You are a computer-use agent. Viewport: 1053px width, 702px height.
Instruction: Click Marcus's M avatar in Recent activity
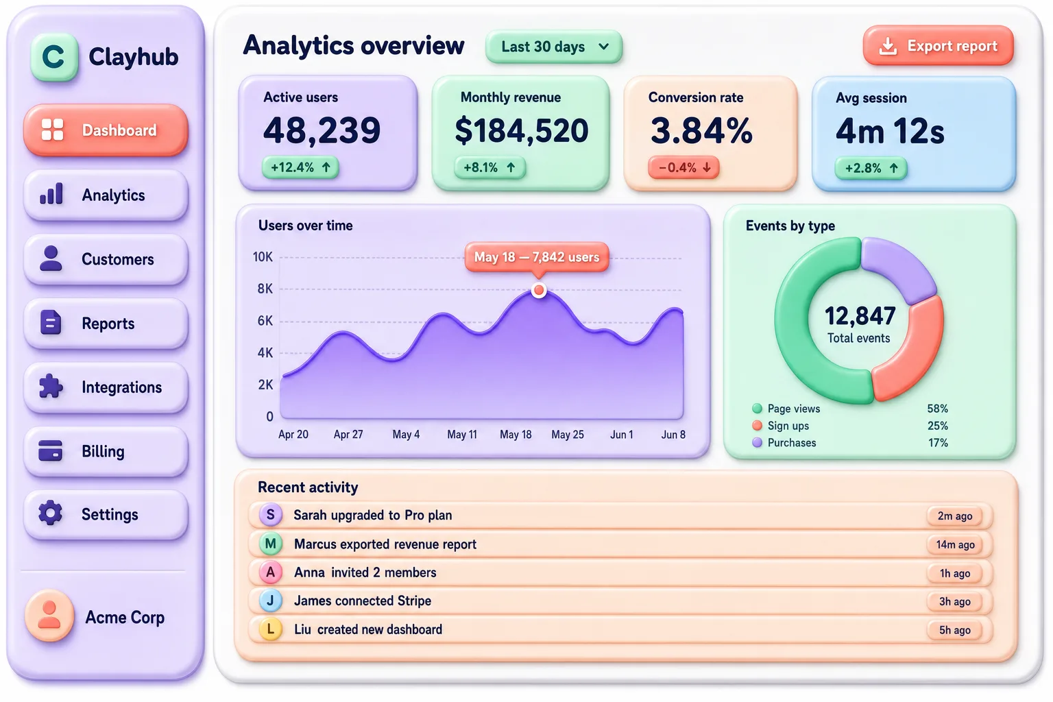[271, 544]
